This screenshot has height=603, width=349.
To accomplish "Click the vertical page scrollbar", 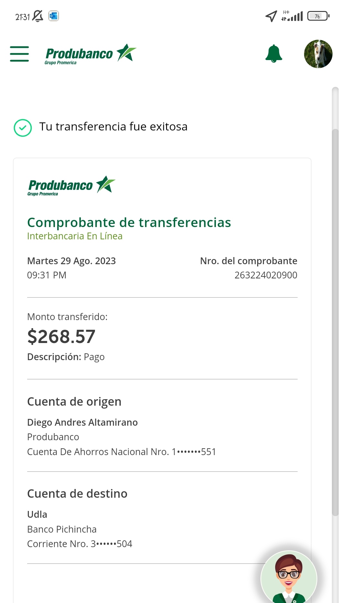I will 335,322.
